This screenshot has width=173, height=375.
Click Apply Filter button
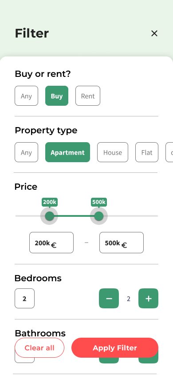115,348
